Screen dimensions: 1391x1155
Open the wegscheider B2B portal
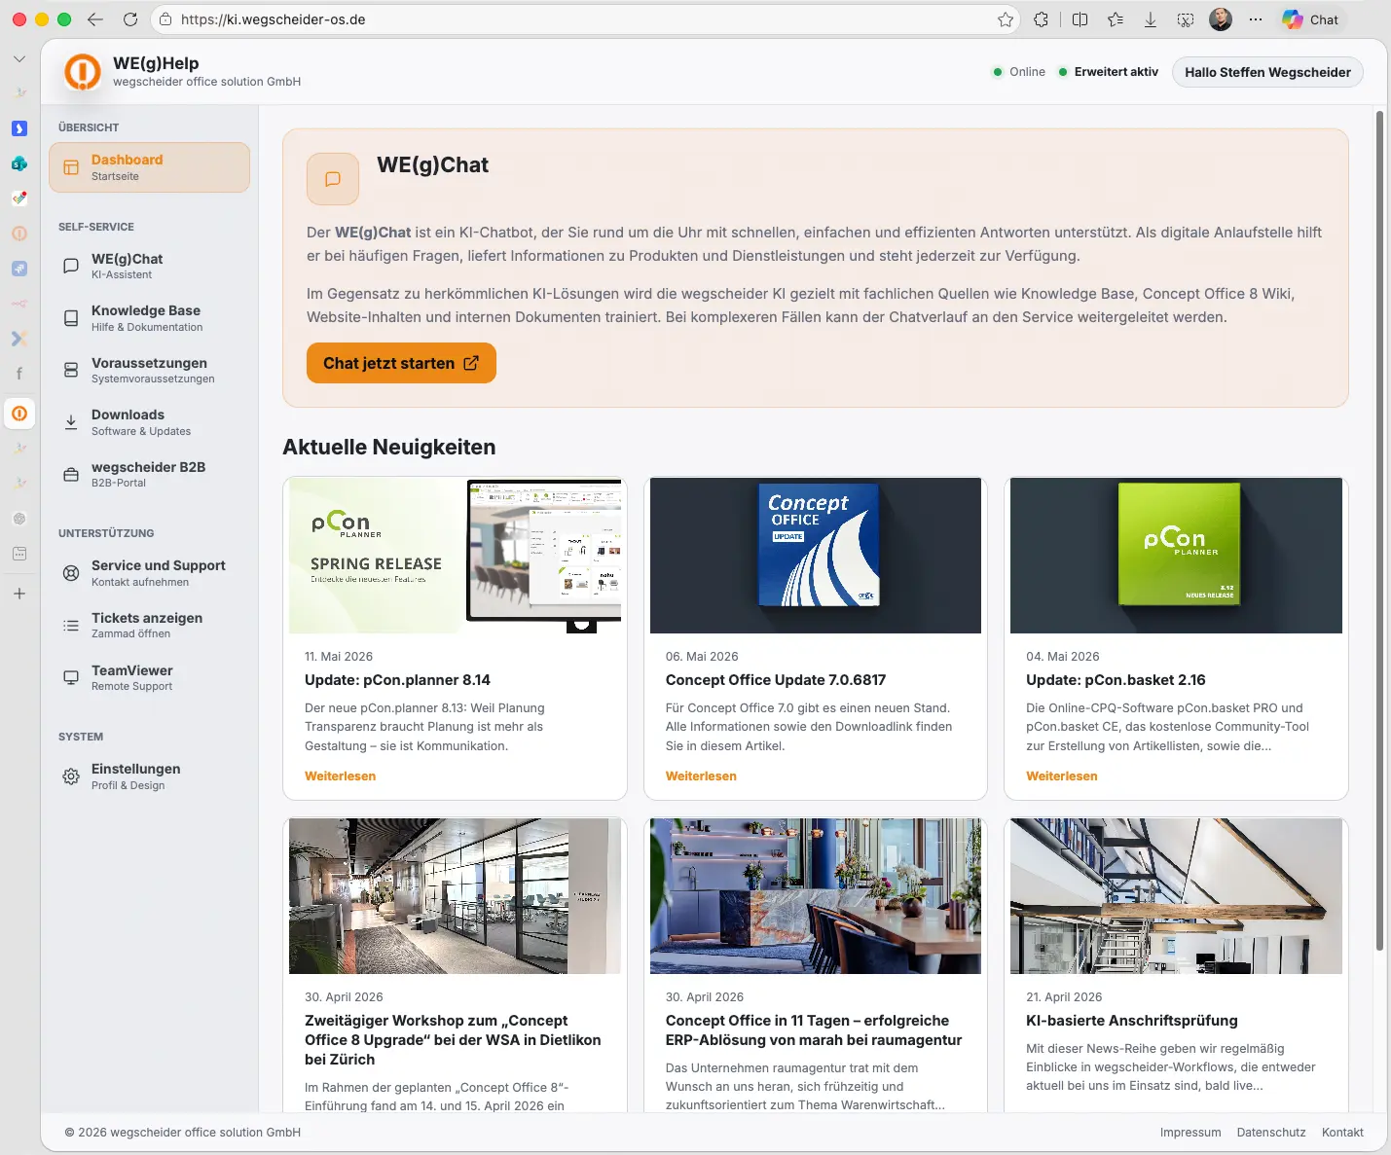(x=149, y=475)
